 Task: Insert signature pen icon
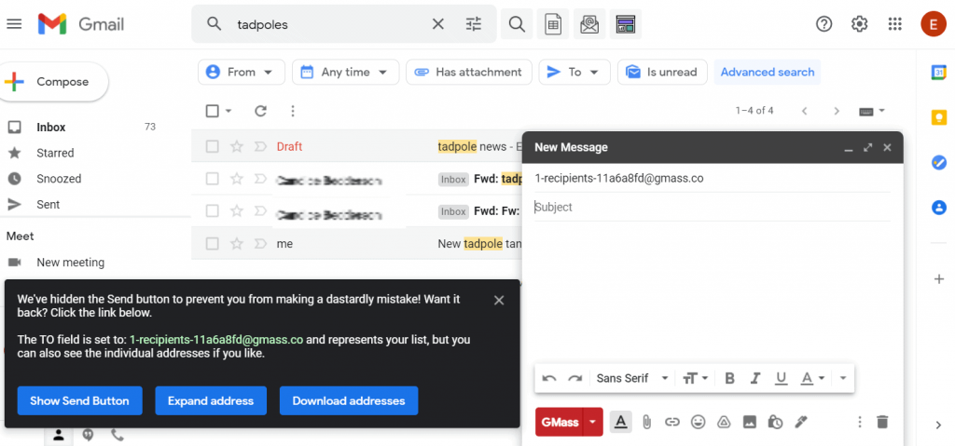tap(801, 422)
